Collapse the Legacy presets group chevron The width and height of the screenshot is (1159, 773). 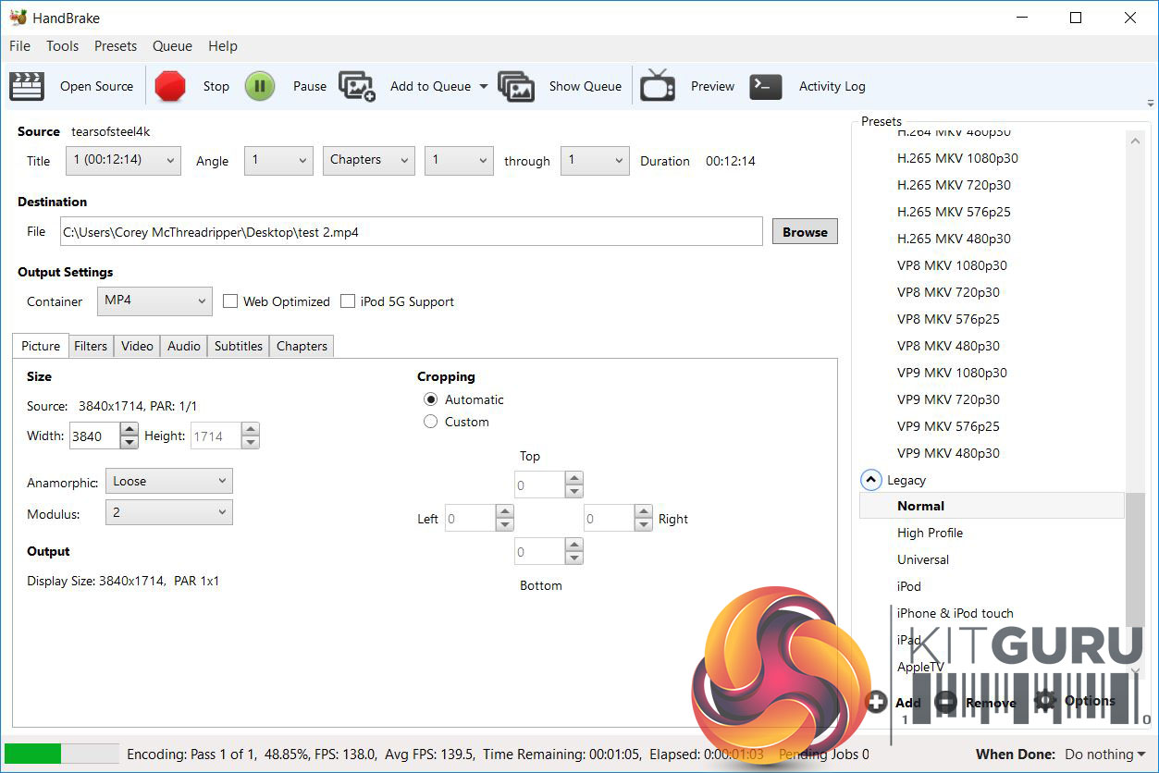click(871, 480)
